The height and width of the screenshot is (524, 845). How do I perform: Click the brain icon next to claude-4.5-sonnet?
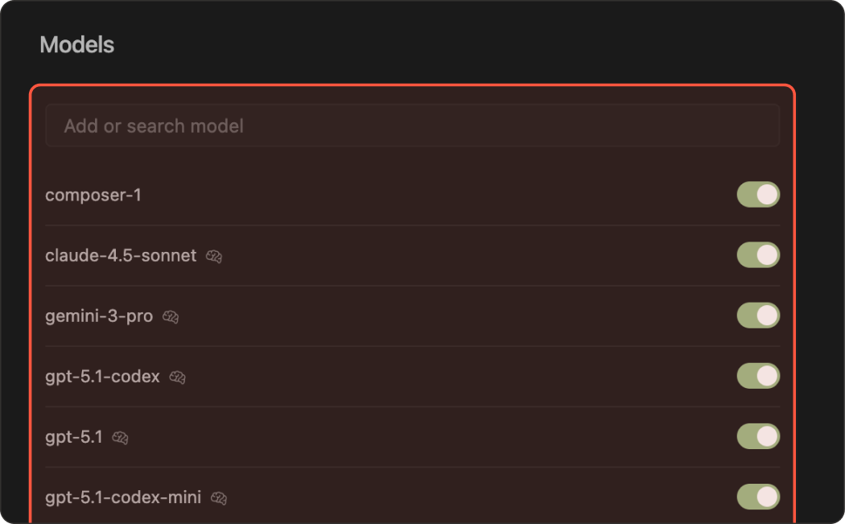click(x=214, y=257)
